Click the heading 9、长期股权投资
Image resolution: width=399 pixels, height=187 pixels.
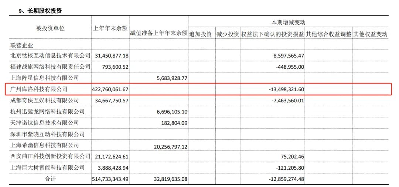[x=41, y=11]
